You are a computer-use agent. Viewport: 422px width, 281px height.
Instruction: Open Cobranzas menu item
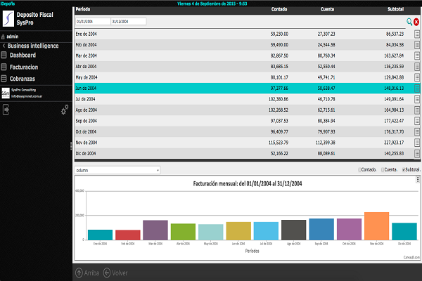pos(23,79)
